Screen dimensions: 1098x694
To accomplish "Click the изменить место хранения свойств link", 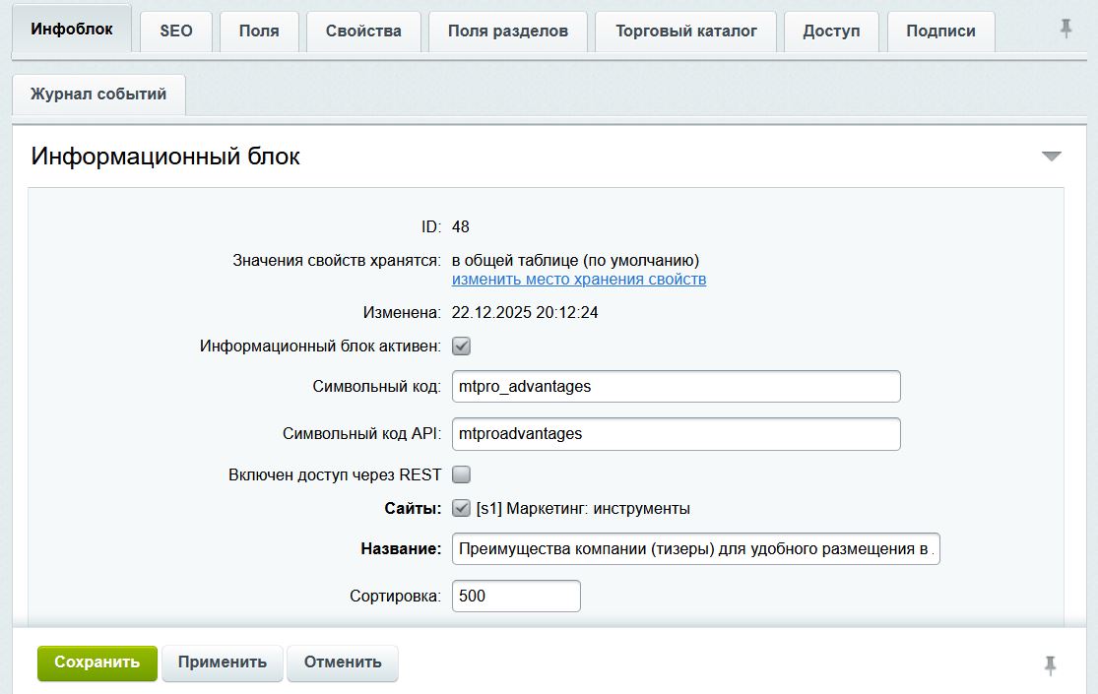I will pyautogui.click(x=579, y=280).
